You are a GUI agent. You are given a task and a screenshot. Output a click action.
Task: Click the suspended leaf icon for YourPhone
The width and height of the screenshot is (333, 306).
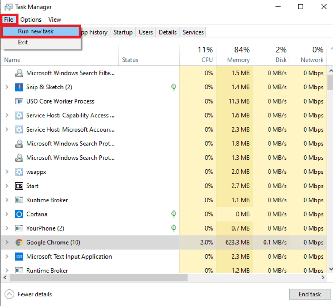(x=174, y=228)
